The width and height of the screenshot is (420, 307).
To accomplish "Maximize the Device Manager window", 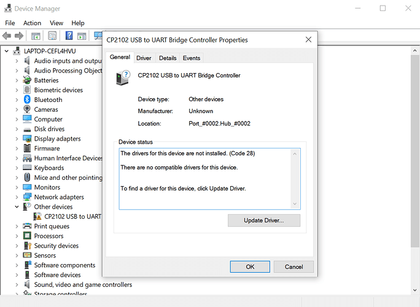I will [x=383, y=9].
